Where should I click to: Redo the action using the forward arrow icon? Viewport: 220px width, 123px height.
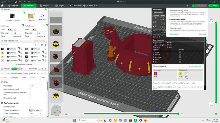pyautogui.click(x=25, y=2)
